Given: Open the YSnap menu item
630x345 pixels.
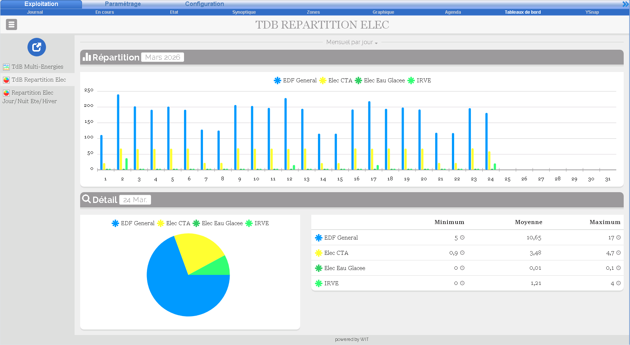Looking at the screenshot, I should coord(592,12).
